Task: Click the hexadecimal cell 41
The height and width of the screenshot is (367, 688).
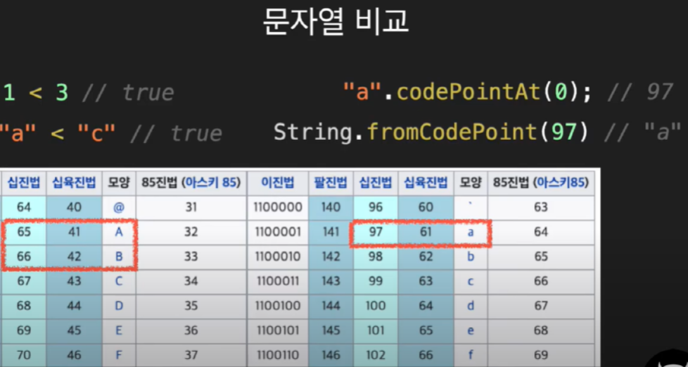Action: (x=74, y=232)
